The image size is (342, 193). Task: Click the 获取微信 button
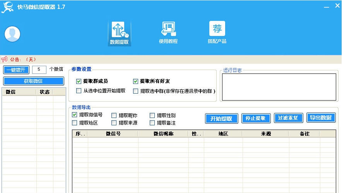coord(34,81)
